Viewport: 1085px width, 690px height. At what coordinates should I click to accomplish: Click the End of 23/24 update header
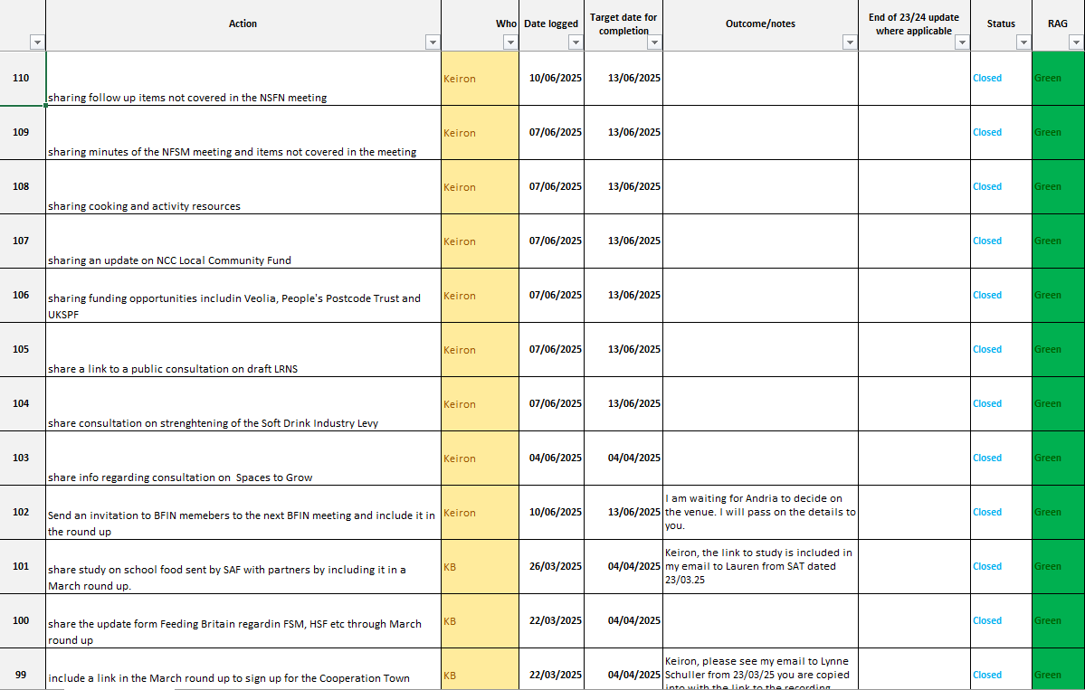(x=914, y=25)
